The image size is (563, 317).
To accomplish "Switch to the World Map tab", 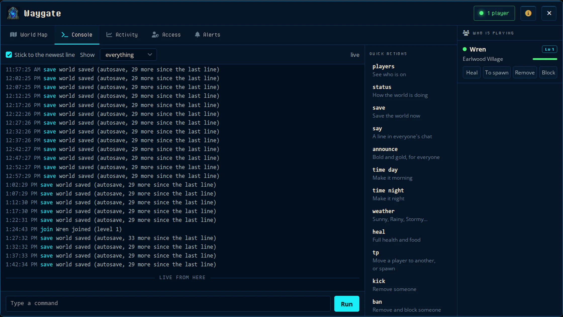I will coord(28,35).
